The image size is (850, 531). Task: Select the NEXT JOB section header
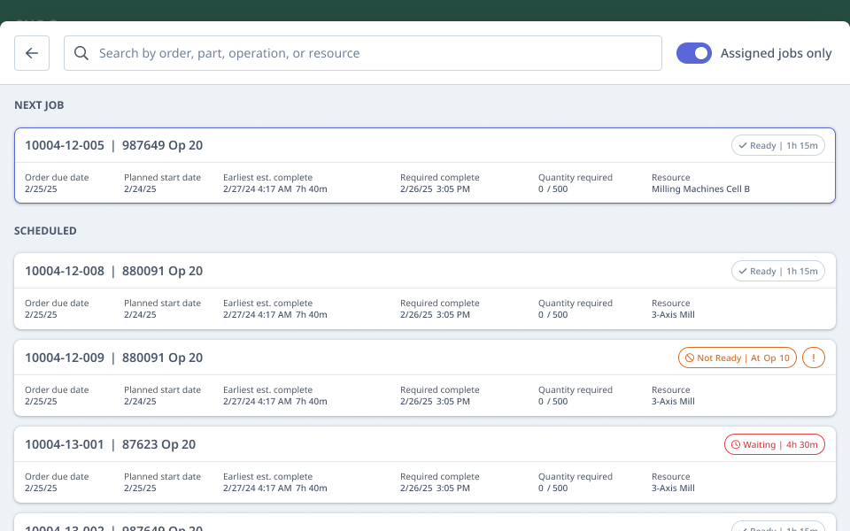click(39, 104)
